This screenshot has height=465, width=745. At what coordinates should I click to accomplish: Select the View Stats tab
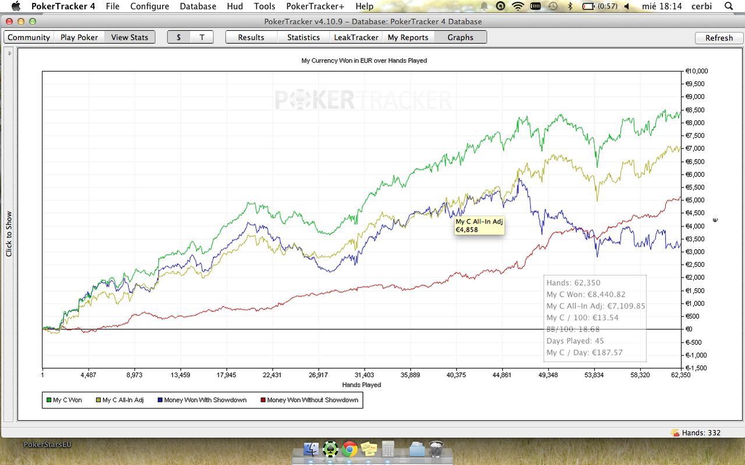pos(130,37)
